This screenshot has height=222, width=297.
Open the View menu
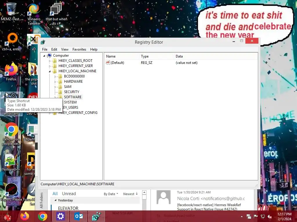tap(65, 49)
